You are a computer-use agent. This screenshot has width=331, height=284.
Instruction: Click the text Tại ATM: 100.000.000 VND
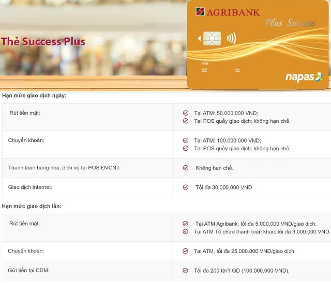tap(228, 140)
